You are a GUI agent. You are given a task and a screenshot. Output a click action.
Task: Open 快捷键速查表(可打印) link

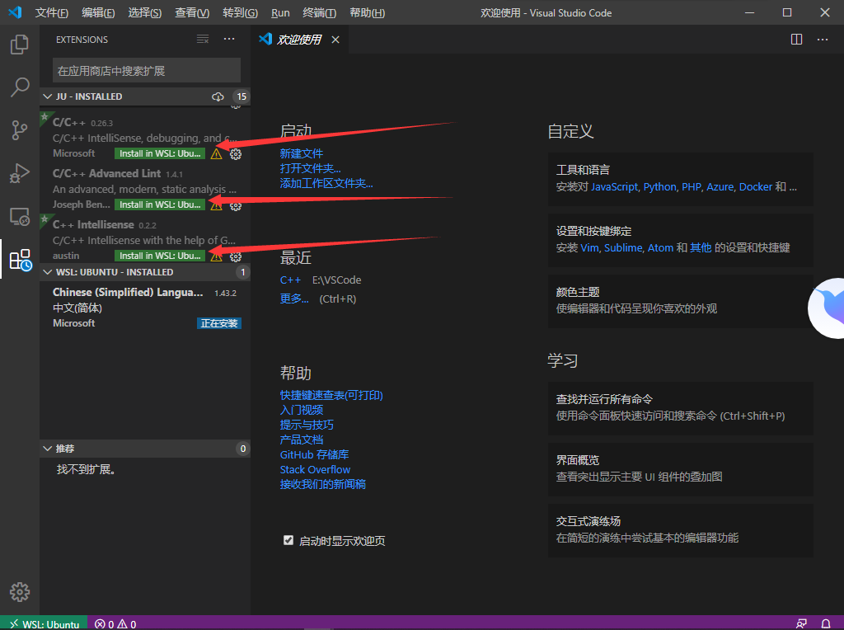pos(331,395)
